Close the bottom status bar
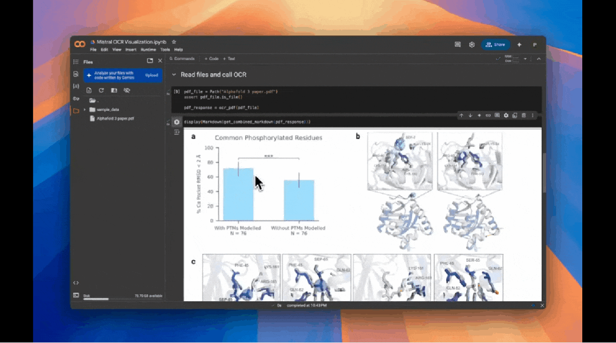Screen dimensions: 616x343 click(x=542, y=305)
